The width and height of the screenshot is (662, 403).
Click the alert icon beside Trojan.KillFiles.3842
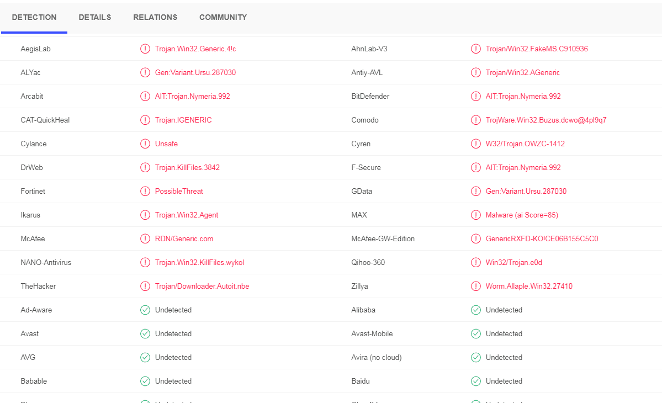click(x=145, y=167)
